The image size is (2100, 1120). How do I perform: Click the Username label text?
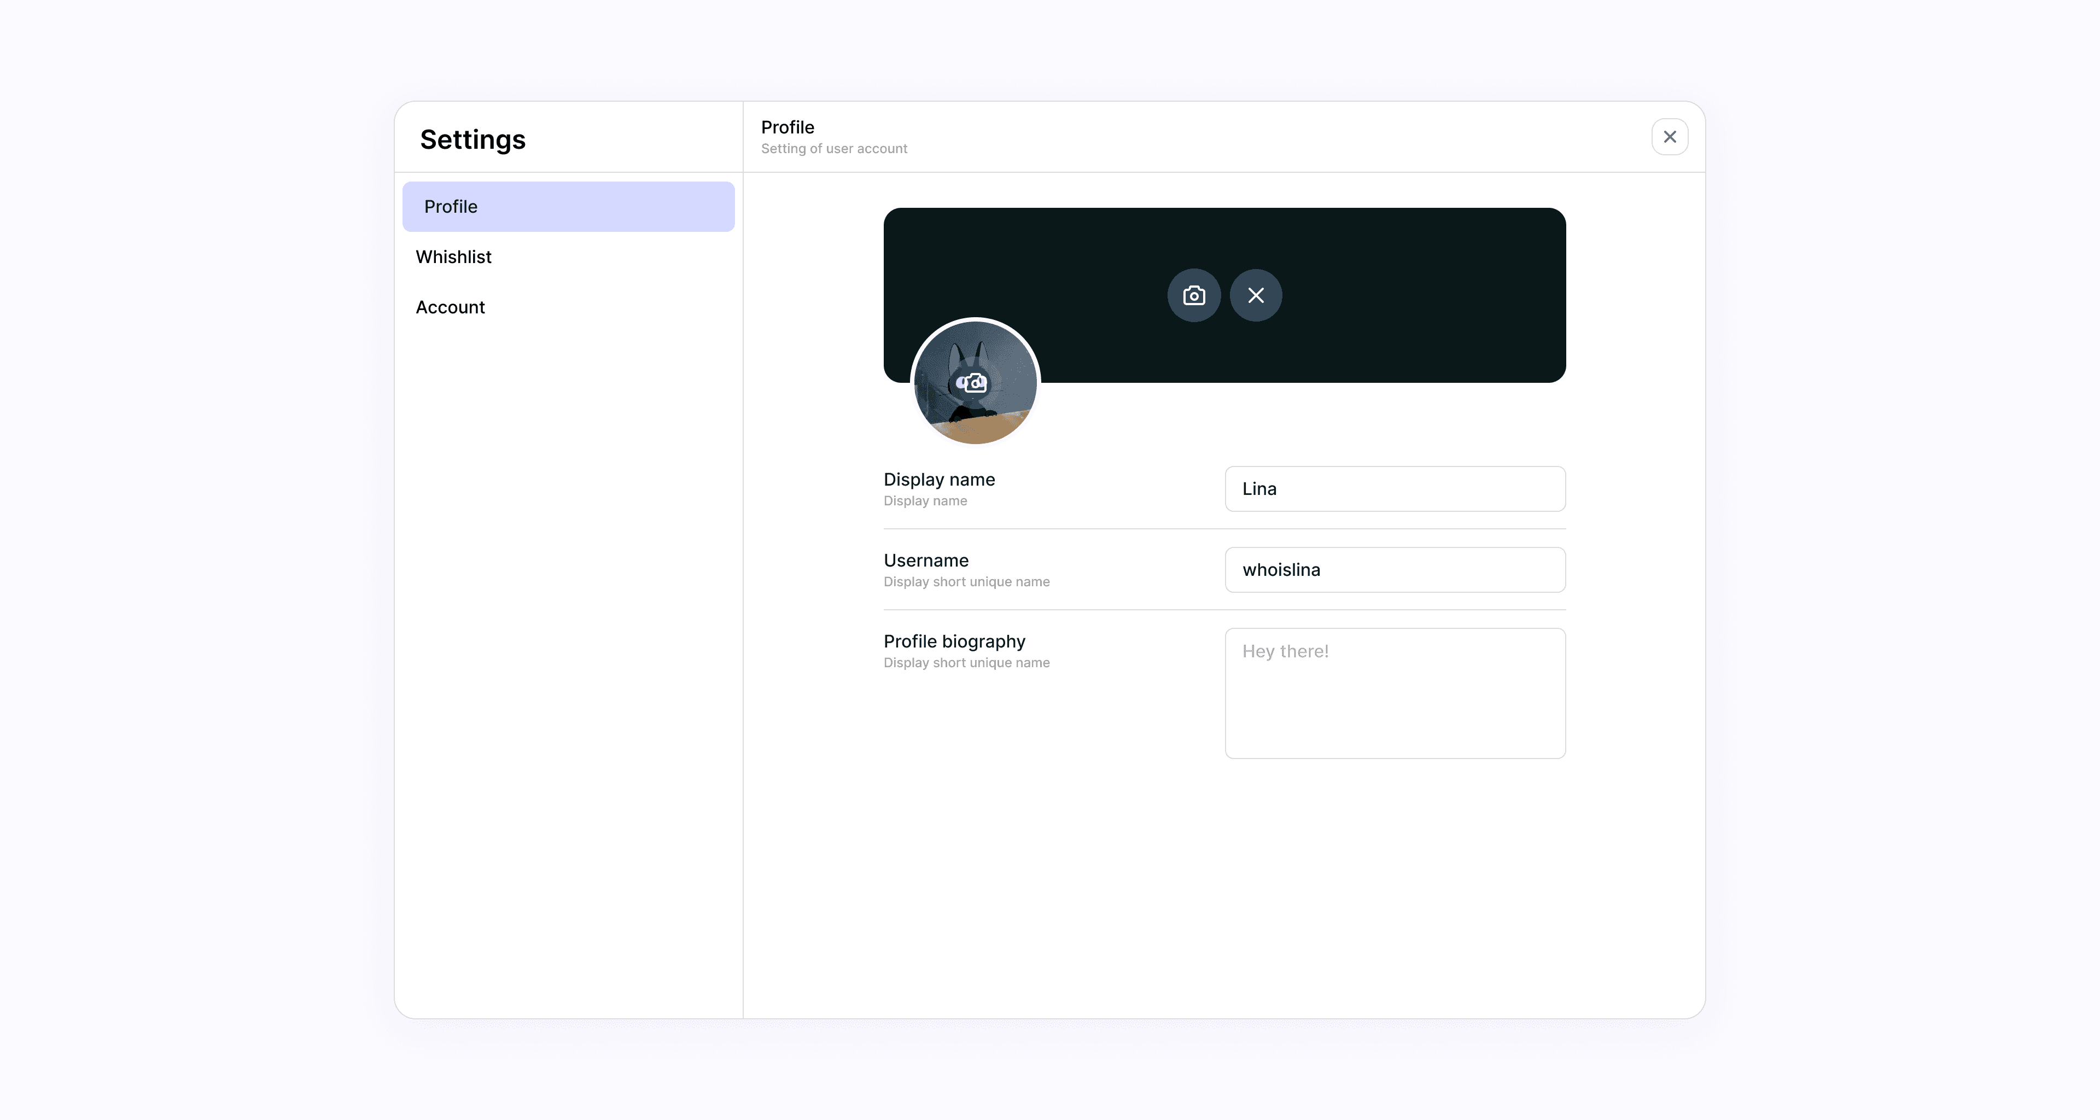point(926,560)
